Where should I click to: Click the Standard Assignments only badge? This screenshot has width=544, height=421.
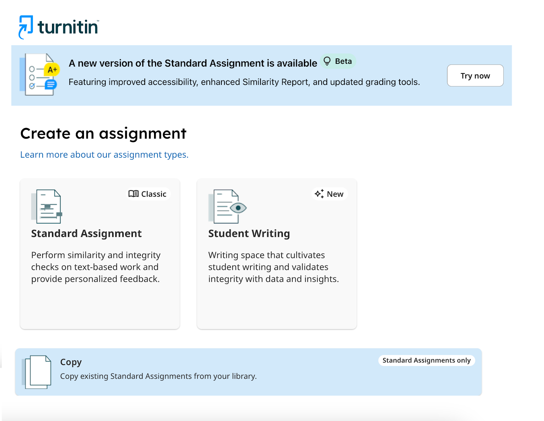426,360
